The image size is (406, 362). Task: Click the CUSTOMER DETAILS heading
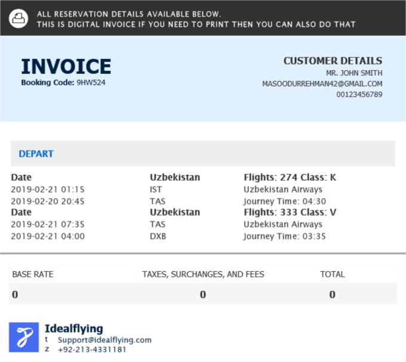333,61
